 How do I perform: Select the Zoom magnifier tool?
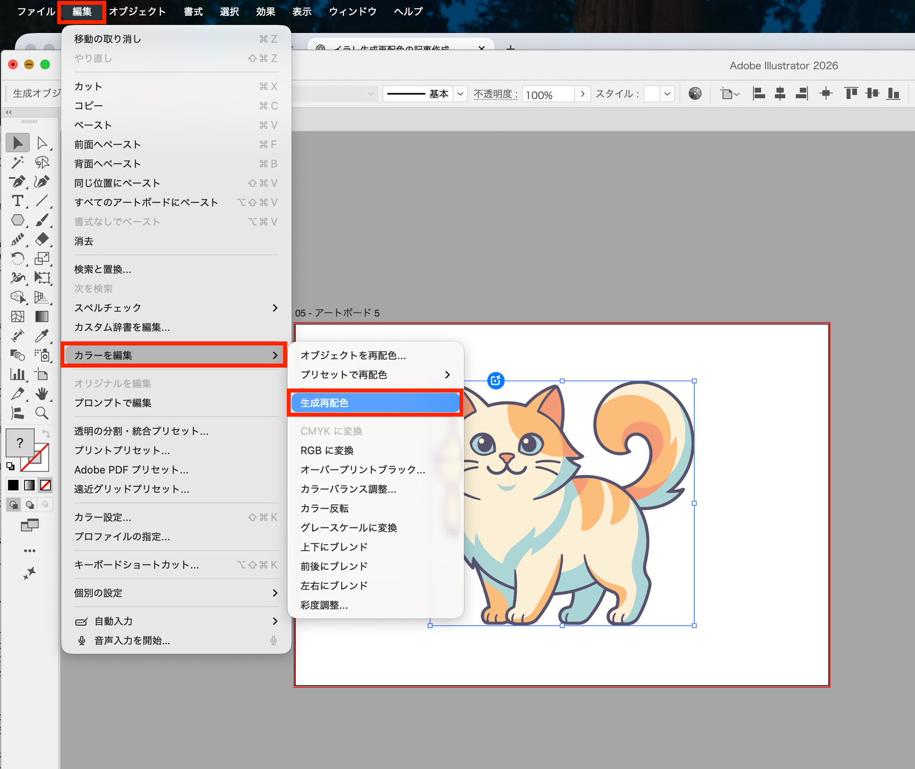coord(42,413)
